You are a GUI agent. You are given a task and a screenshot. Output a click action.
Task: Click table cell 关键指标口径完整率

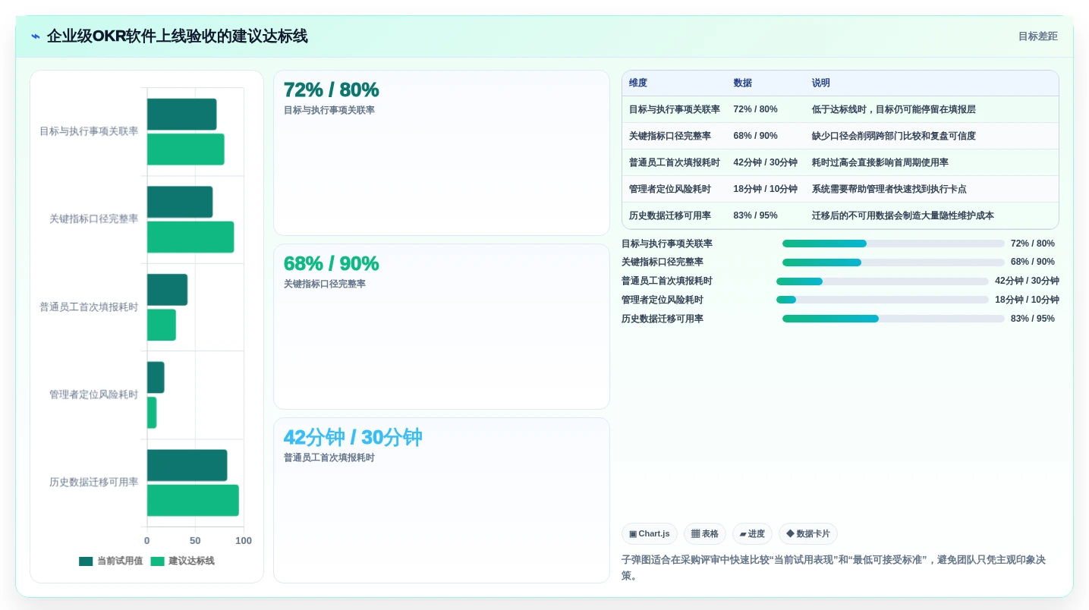tap(670, 136)
